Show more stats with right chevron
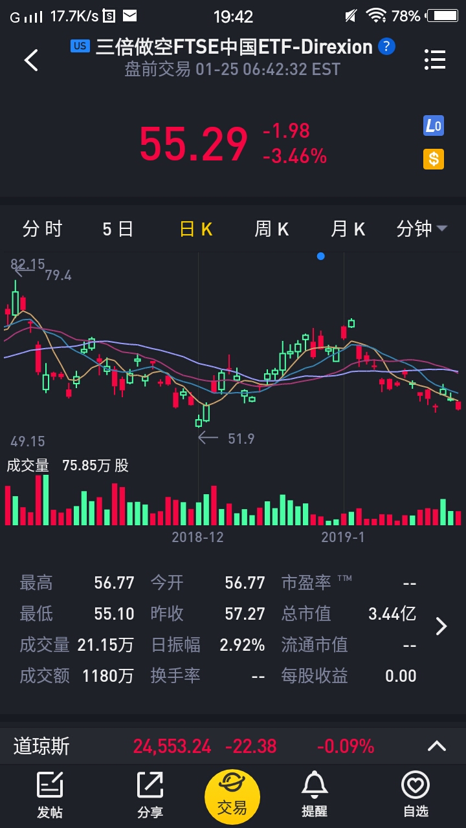The width and height of the screenshot is (466, 828). 441,626
